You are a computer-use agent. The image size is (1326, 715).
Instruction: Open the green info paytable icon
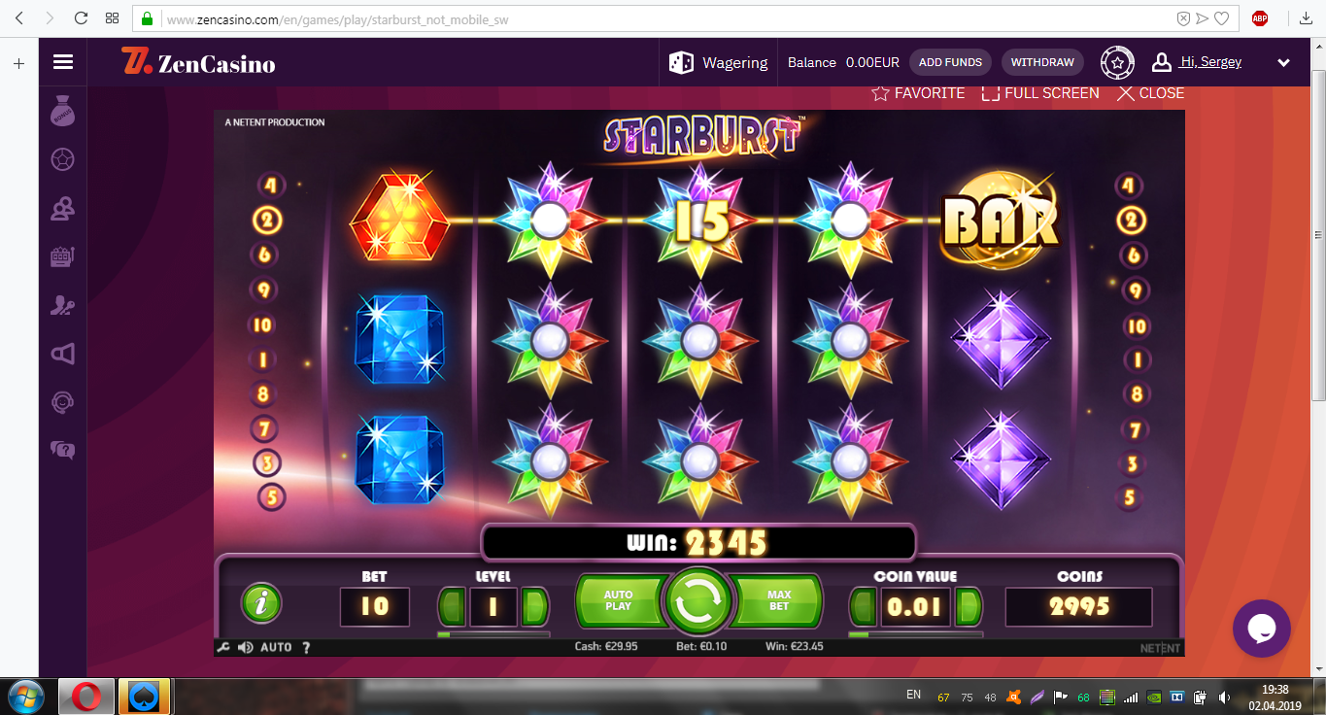tap(261, 602)
